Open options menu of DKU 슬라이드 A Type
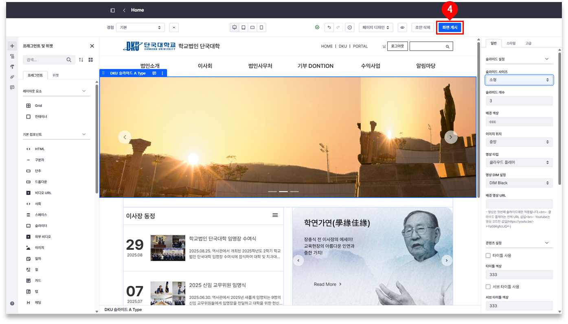 point(162,73)
